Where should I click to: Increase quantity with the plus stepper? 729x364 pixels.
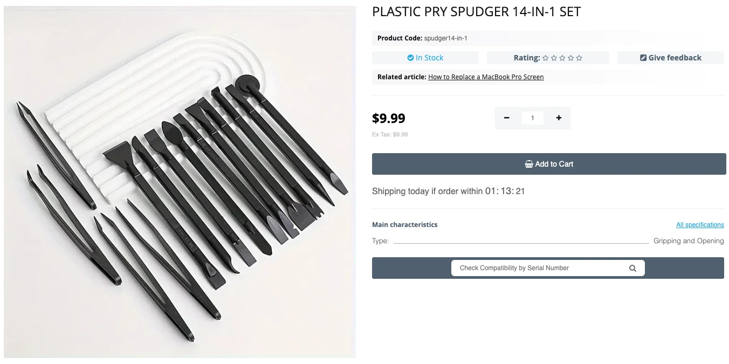coord(559,118)
